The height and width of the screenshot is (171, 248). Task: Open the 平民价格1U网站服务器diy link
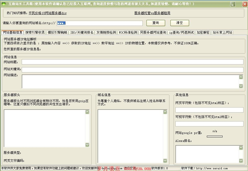[48, 13]
